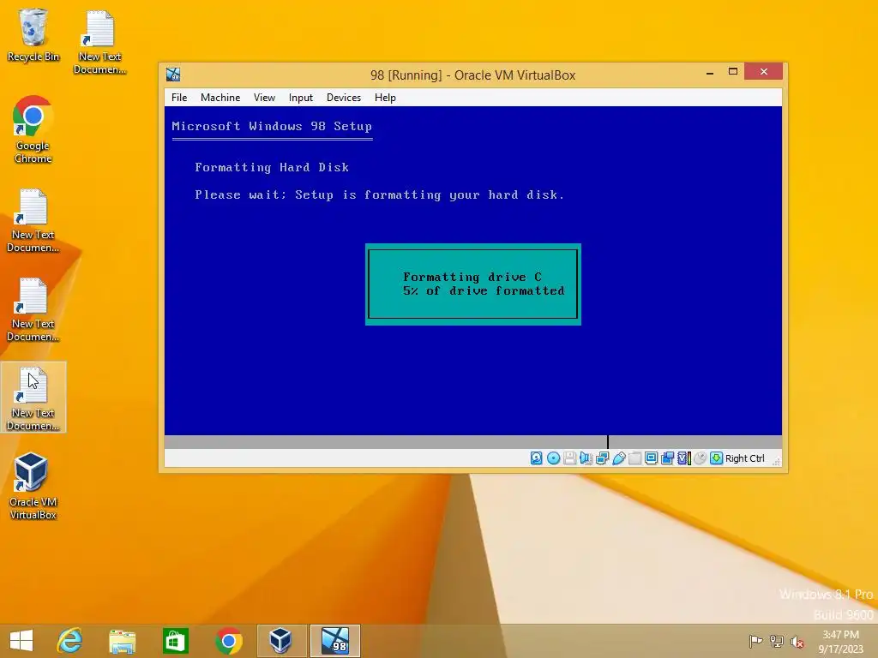This screenshot has width=878, height=658.
Task: Select New Text Document icon beside Recycle Bin
Action: 99,42
